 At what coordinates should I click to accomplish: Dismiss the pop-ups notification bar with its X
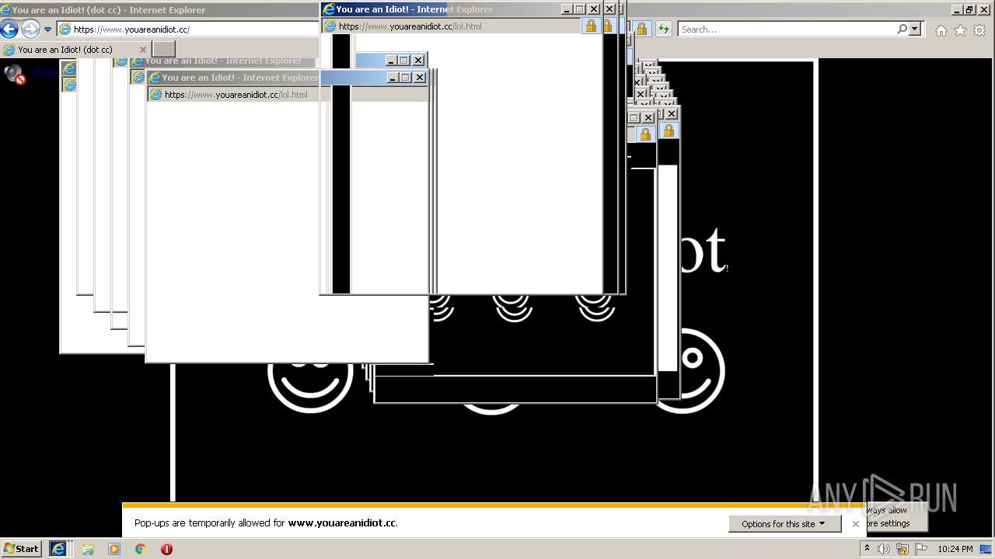click(855, 524)
